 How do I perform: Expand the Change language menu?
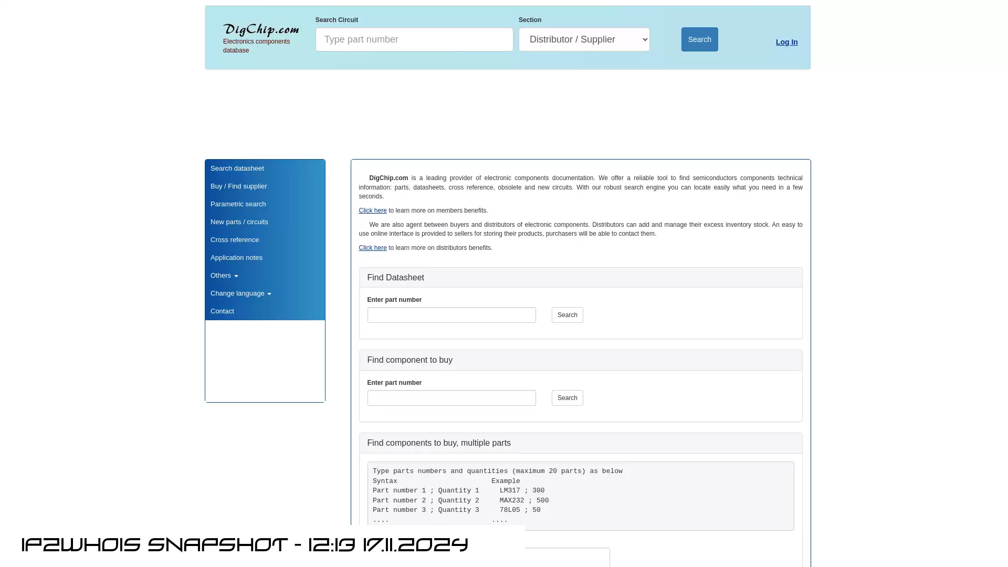coord(265,293)
